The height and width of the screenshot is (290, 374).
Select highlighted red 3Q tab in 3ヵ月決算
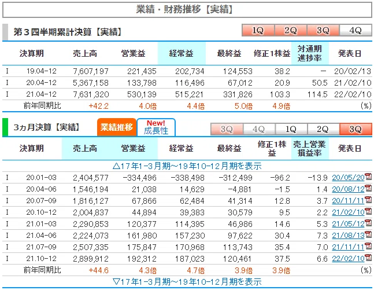click(356, 129)
